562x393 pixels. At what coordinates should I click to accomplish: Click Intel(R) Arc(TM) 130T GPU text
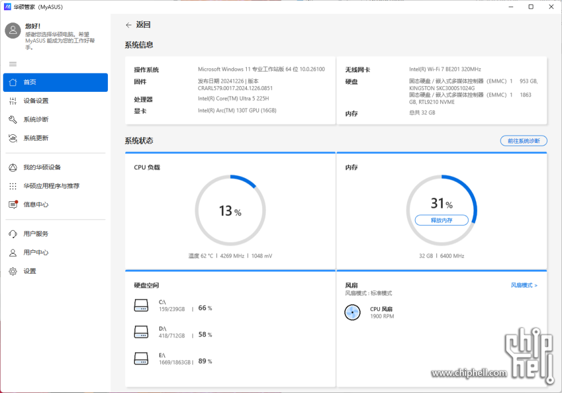[237, 110]
